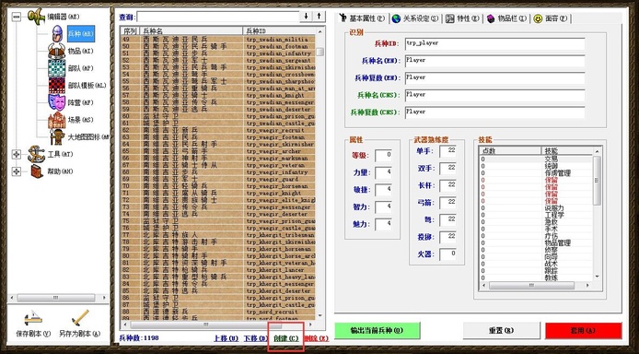Click the 编辑器 root node icon
The width and height of the screenshot is (639, 354).
coord(36,17)
